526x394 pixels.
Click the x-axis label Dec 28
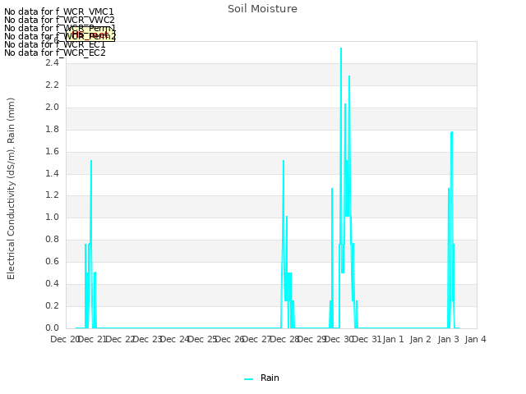tap(285, 339)
